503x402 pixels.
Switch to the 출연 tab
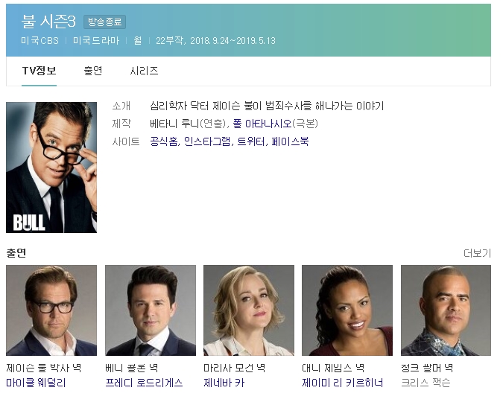(93, 71)
